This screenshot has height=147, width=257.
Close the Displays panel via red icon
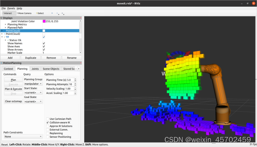81,18
